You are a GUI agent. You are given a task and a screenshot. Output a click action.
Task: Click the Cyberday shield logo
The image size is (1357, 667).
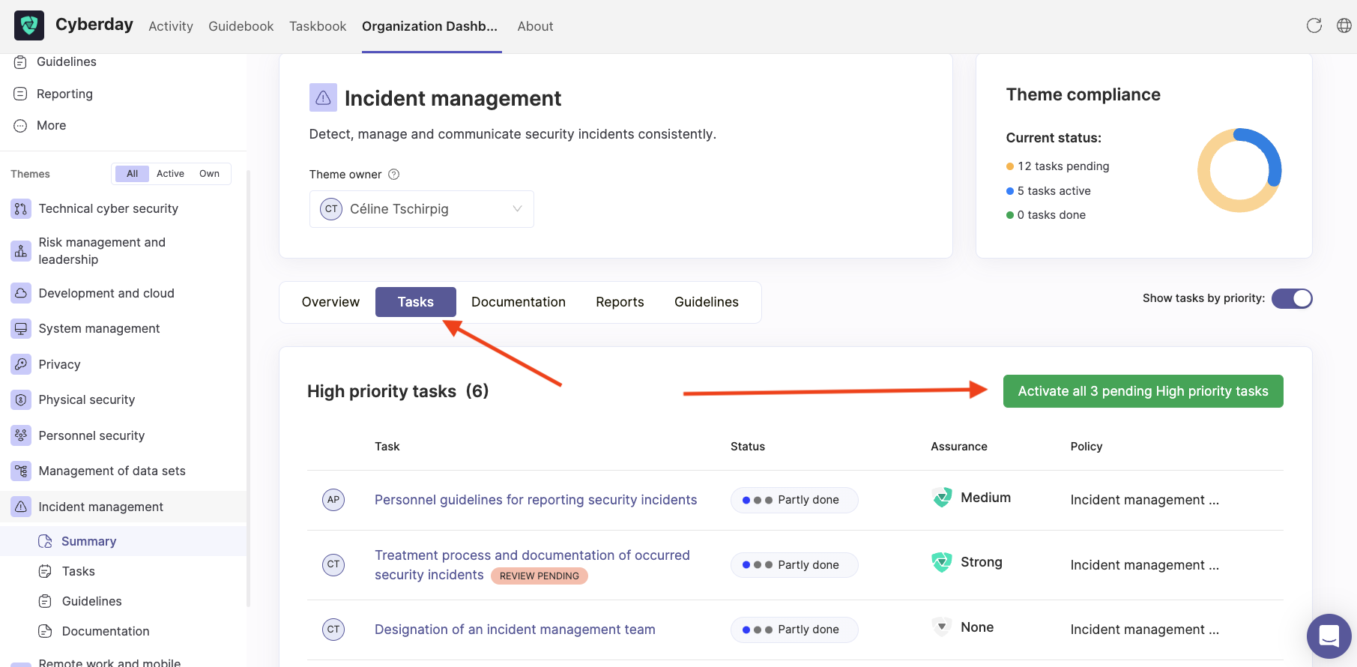[29, 25]
